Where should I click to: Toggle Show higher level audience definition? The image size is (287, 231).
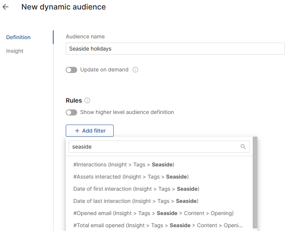71,112
